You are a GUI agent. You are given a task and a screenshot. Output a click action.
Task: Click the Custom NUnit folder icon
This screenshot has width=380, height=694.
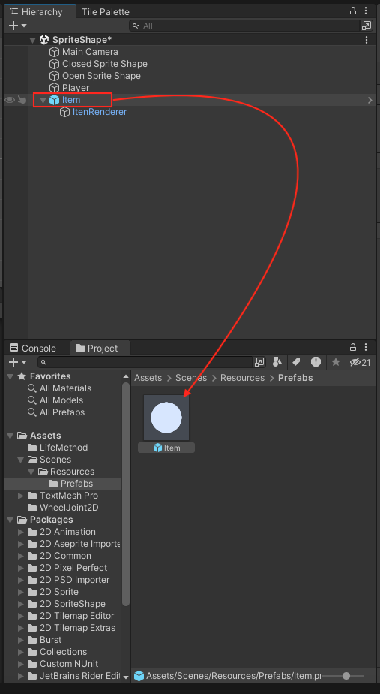(x=32, y=663)
